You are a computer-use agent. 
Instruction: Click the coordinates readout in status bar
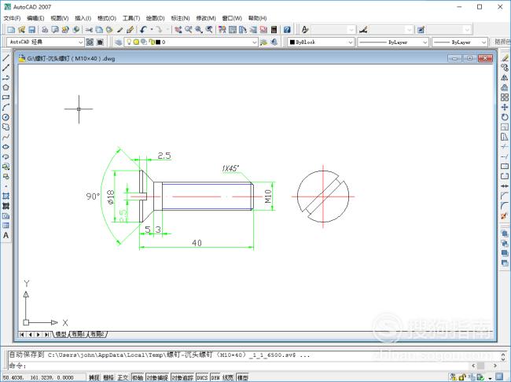(x=39, y=377)
